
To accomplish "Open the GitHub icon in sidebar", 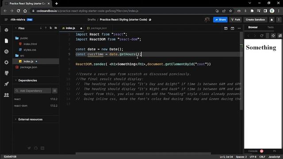I will tap(6, 73).
